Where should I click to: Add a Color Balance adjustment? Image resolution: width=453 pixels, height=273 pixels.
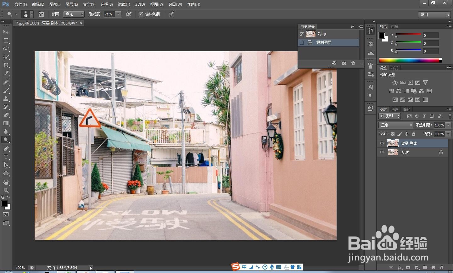tap(399, 91)
